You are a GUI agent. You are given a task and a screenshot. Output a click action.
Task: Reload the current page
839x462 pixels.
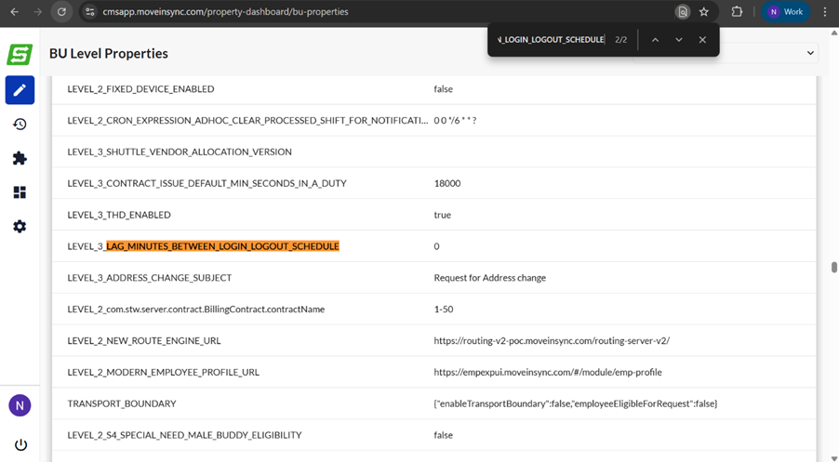[x=61, y=12]
